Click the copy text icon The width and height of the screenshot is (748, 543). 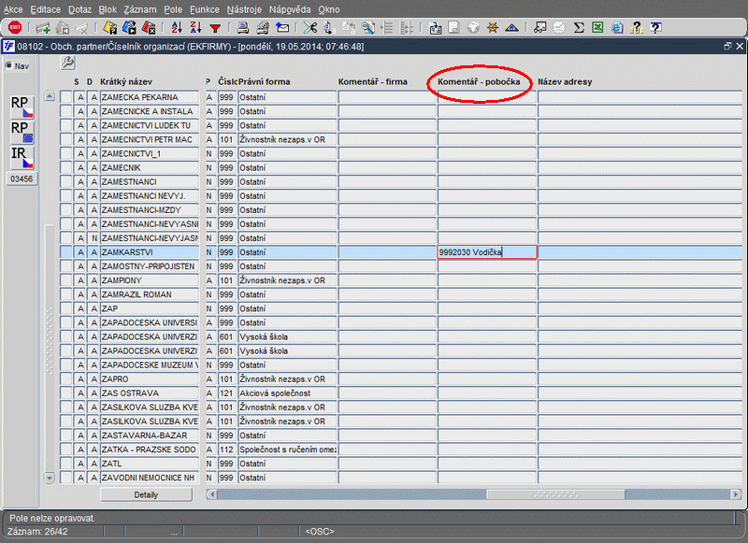[329, 28]
